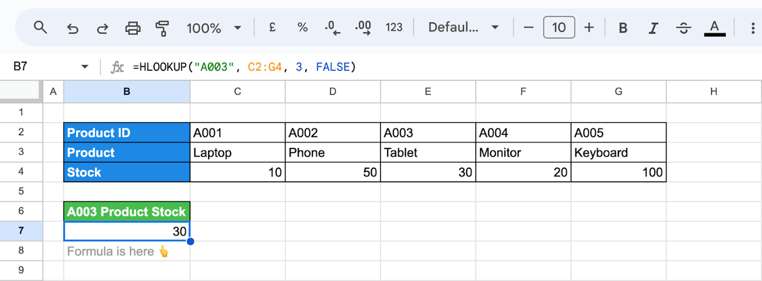Increase decimal places
Screen dimensions: 762x281
363,28
